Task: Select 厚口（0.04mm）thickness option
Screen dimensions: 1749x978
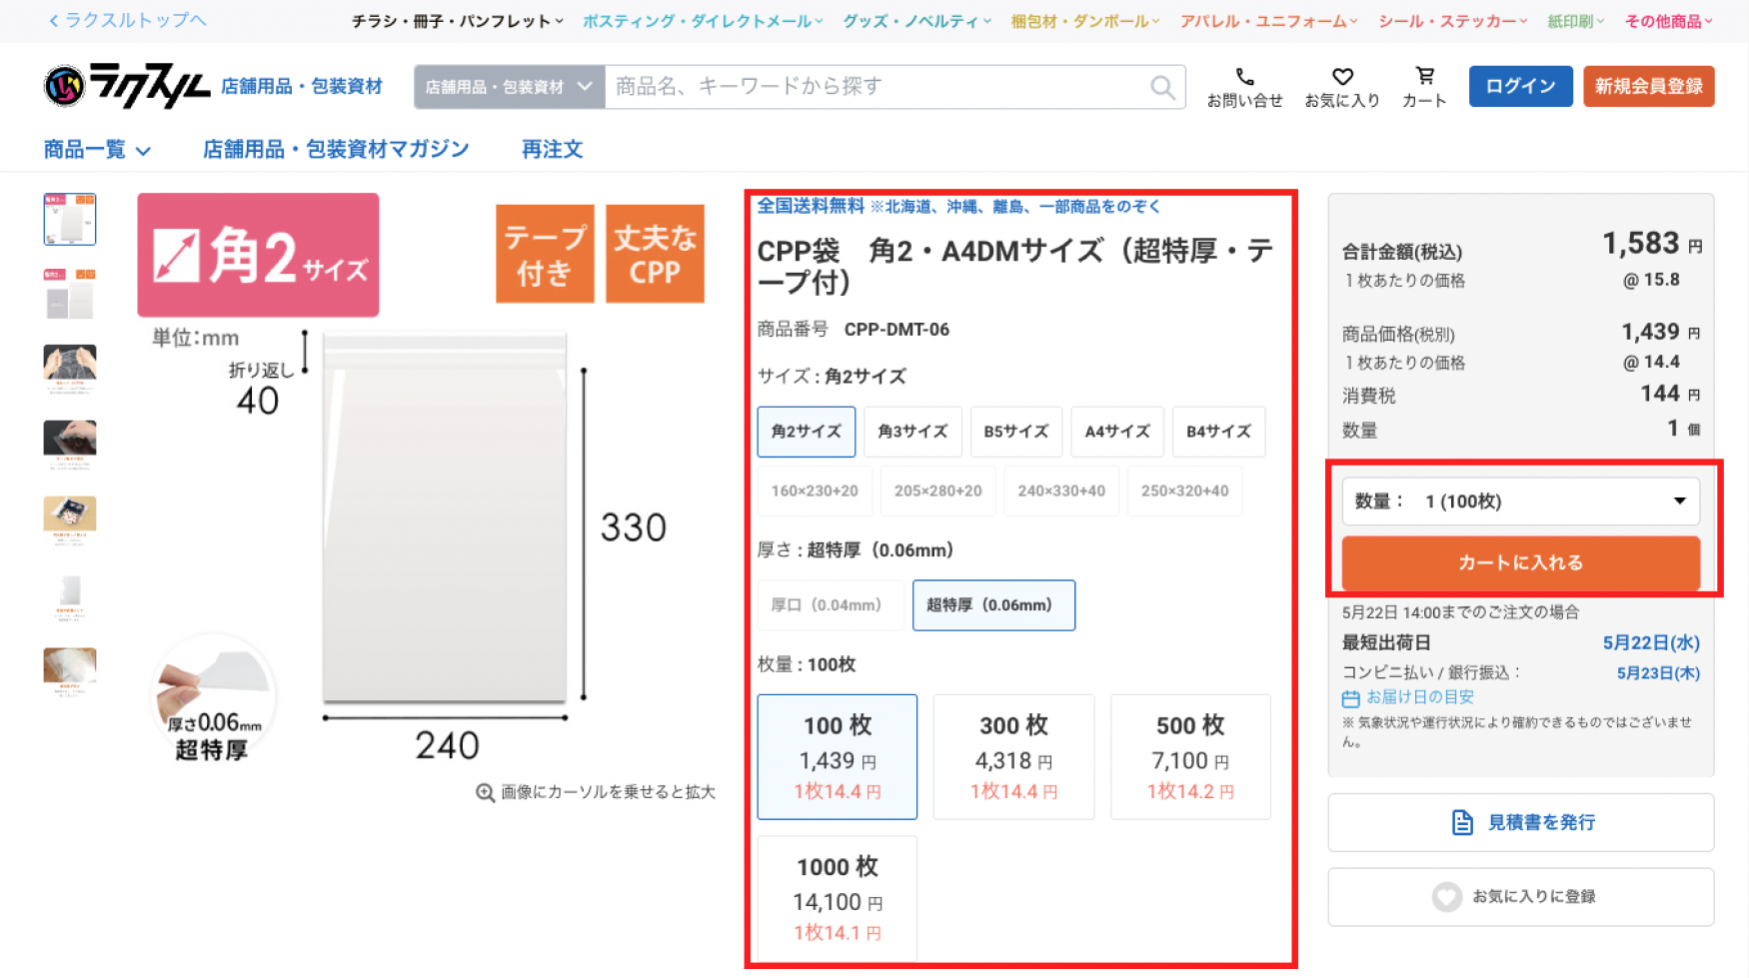Action: click(831, 605)
